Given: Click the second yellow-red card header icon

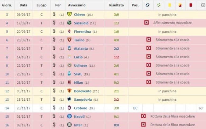Looking at the screenshot, I should (x=180, y=5).
